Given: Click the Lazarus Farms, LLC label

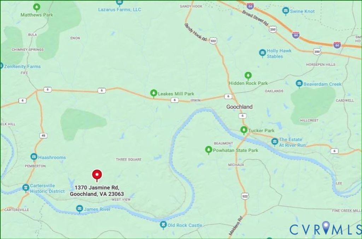Looking at the screenshot, I should click(119, 10).
